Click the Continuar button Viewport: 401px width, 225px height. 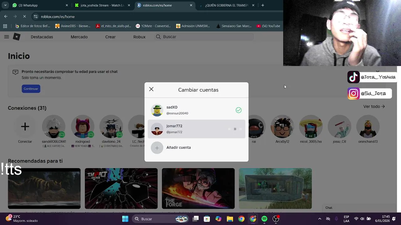(31, 89)
